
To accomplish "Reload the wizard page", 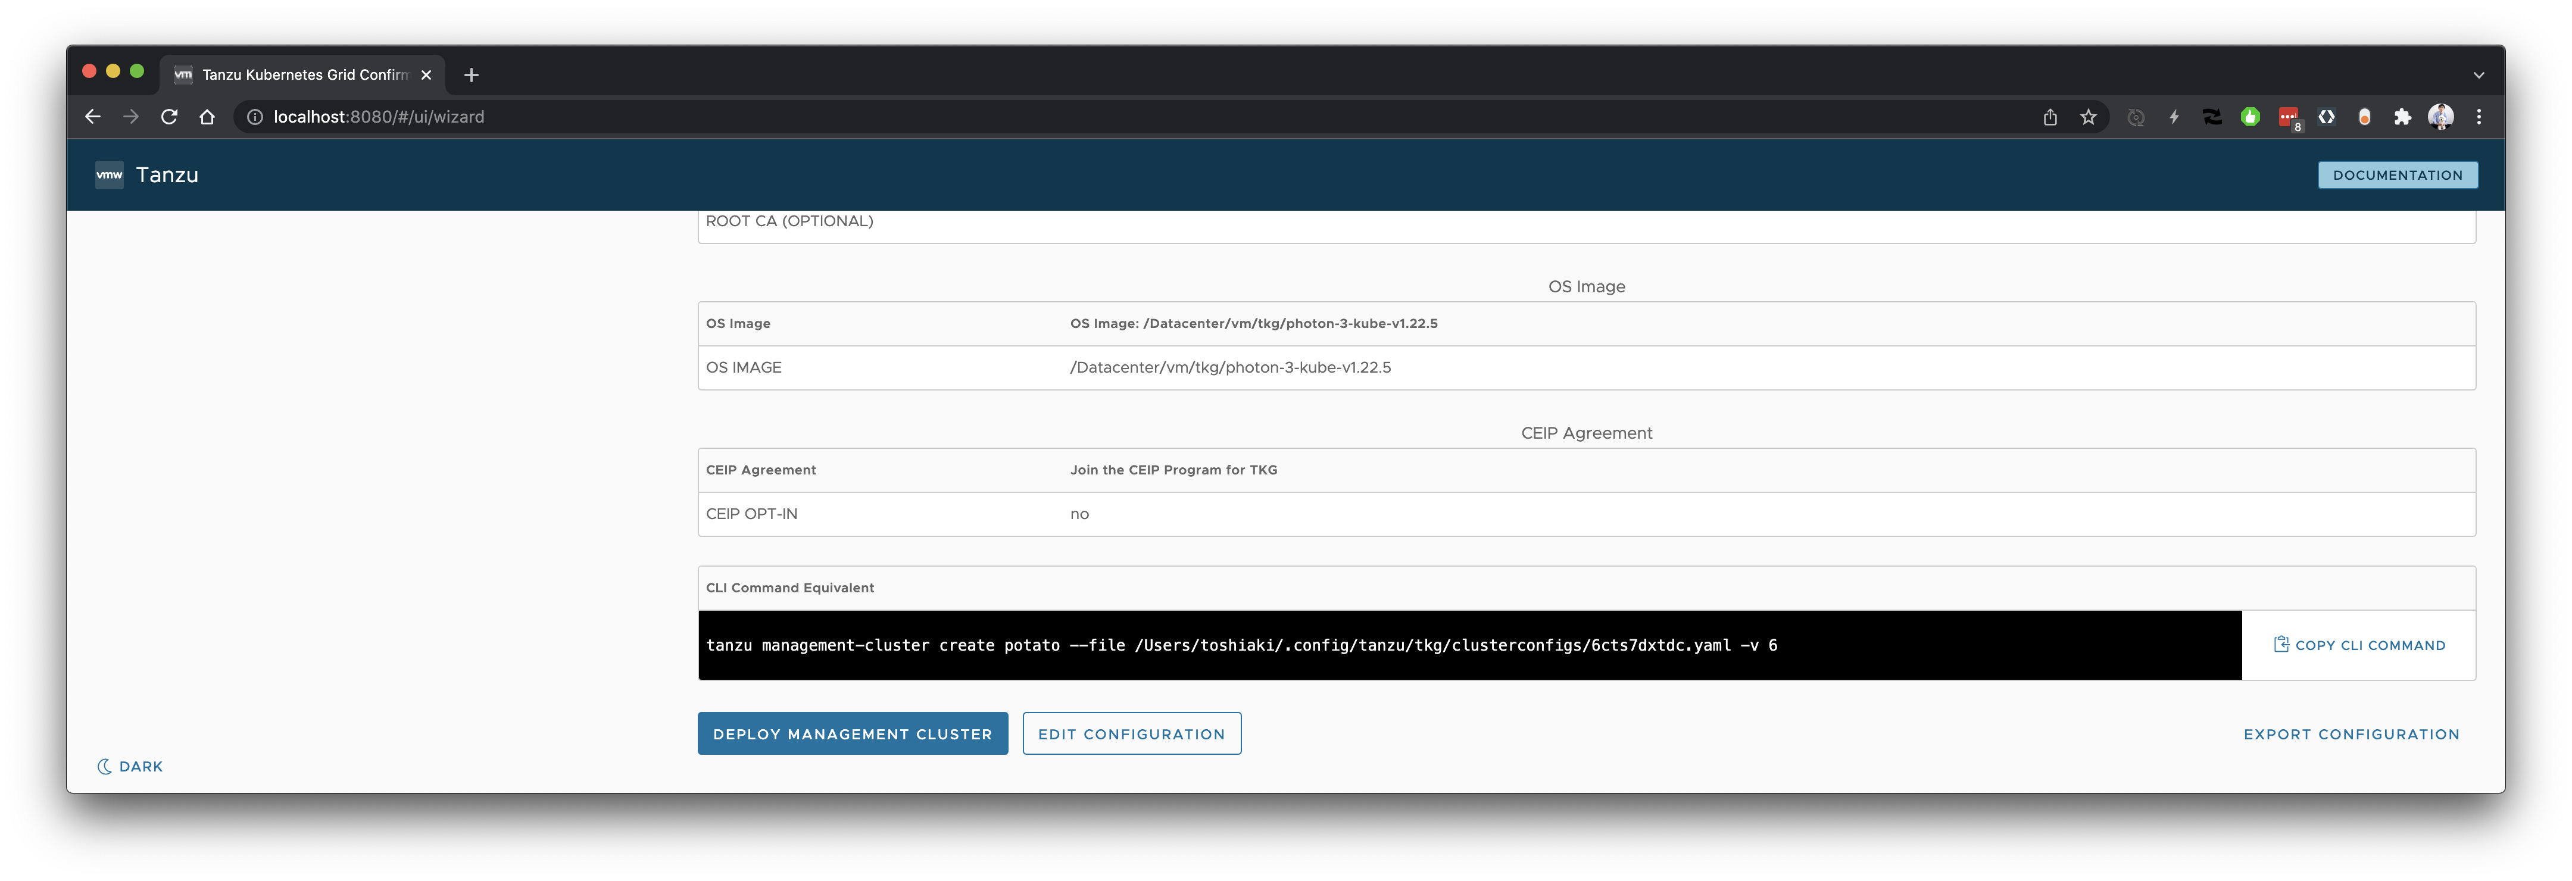I will (168, 117).
